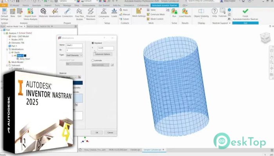Run Find Thin Bodies
The width and height of the screenshot is (274, 156).
click(x=79, y=14)
